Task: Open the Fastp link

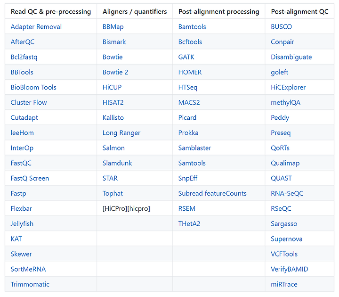Action: pyautogui.click(x=18, y=194)
